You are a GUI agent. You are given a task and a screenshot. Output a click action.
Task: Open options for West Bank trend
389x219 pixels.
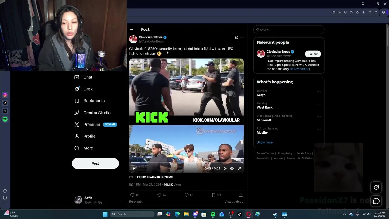click(319, 104)
